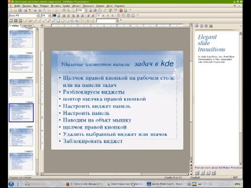The height and width of the screenshot is (188, 251).
Task: Click the bullet text Разблокируем виджеты
Action: (x=94, y=92)
